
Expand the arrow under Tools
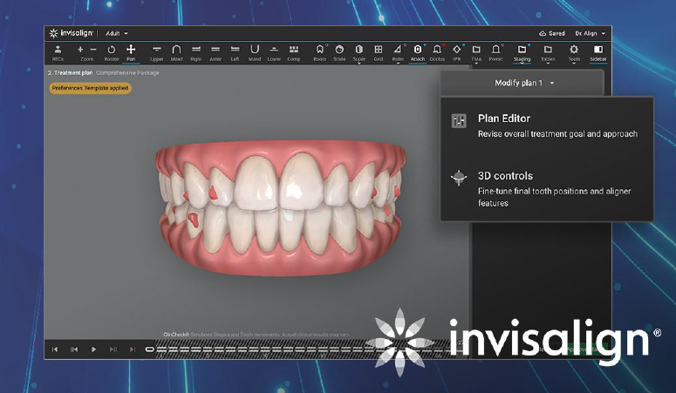574,64
